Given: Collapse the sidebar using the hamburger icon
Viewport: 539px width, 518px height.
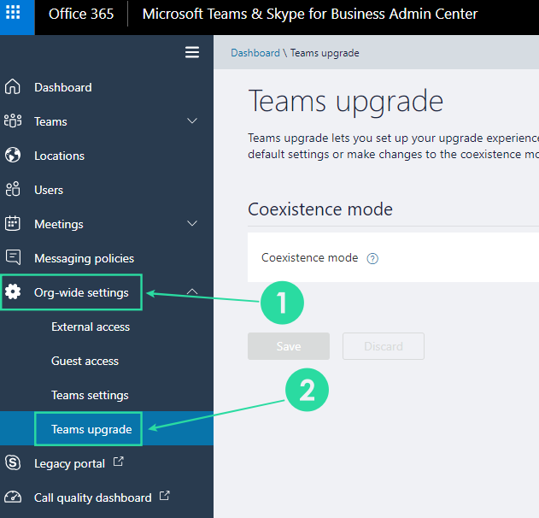Looking at the screenshot, I should [x=192, y=52].
